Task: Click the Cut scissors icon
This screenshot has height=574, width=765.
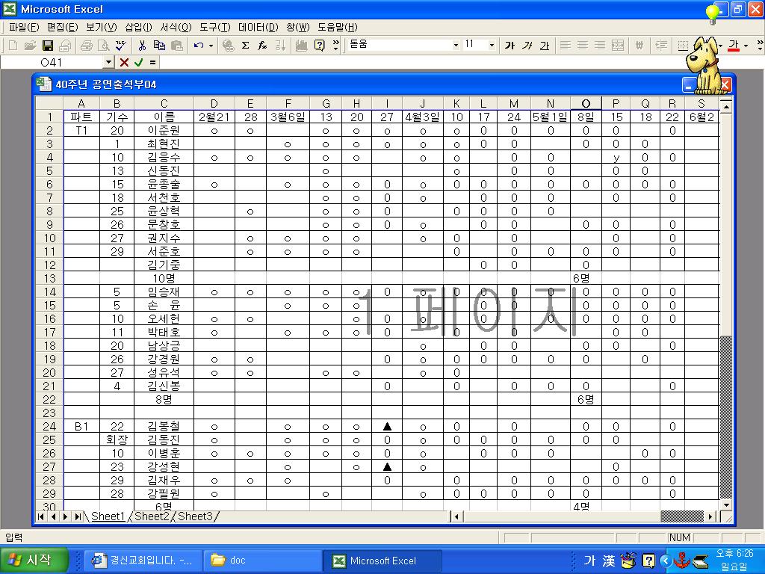Action: coord(142,46)
